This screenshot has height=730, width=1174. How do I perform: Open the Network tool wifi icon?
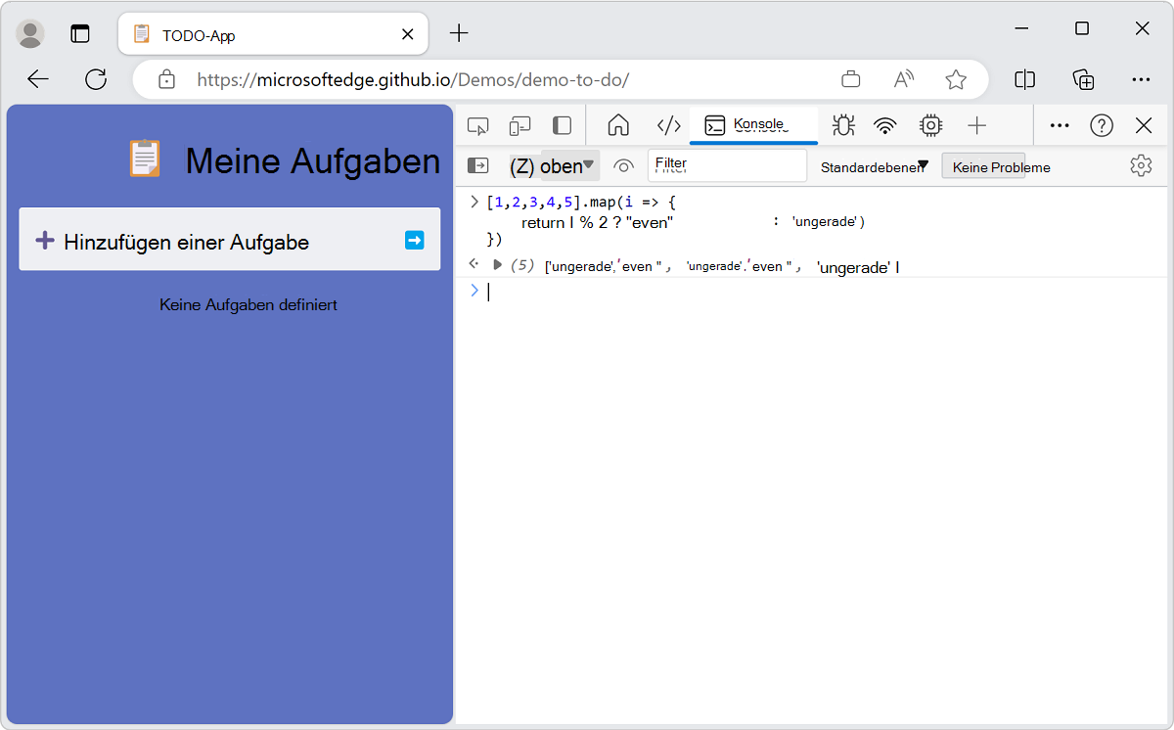point(885,125)
